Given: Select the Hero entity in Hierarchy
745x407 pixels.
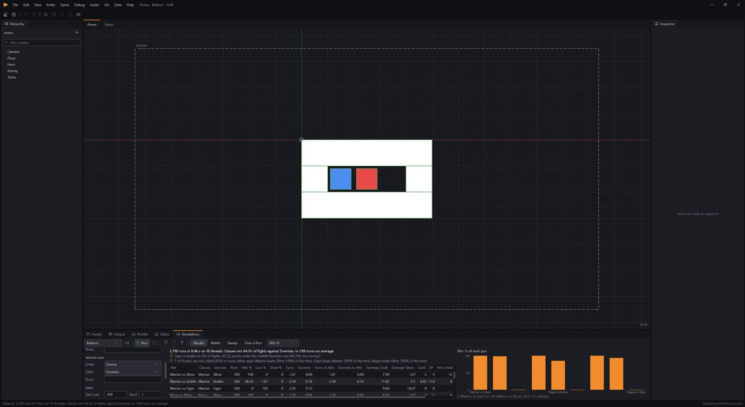Looking at the screenshot, I should pos(11,65).
